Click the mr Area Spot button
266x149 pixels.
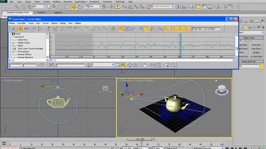click(x=256, y=56)
